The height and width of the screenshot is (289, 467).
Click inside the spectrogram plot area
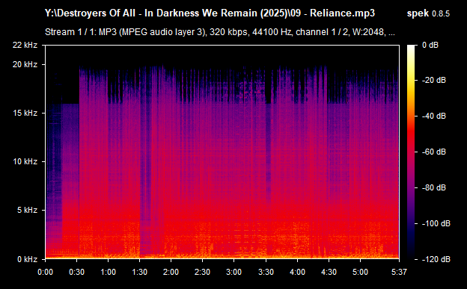tap(222, 152)
